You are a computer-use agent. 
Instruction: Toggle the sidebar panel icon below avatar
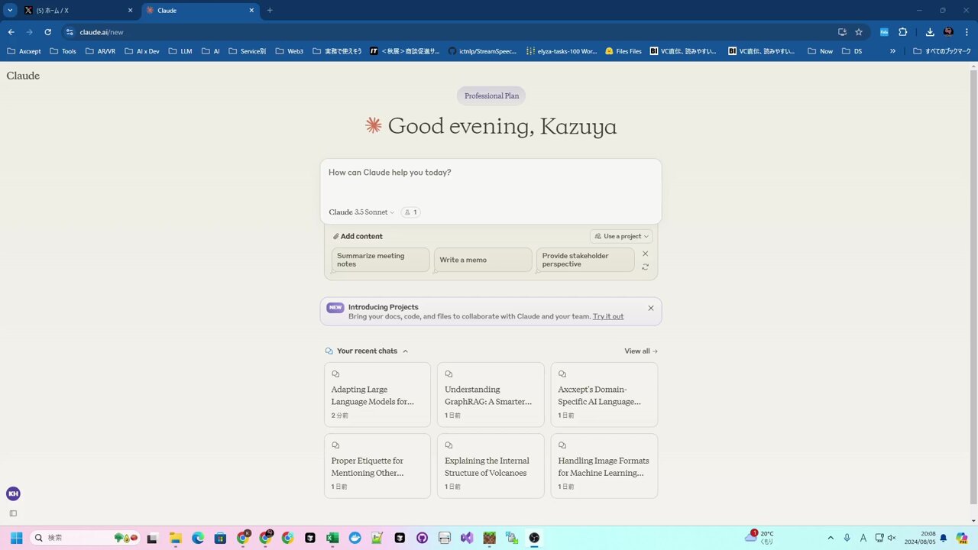pos(13,513)
